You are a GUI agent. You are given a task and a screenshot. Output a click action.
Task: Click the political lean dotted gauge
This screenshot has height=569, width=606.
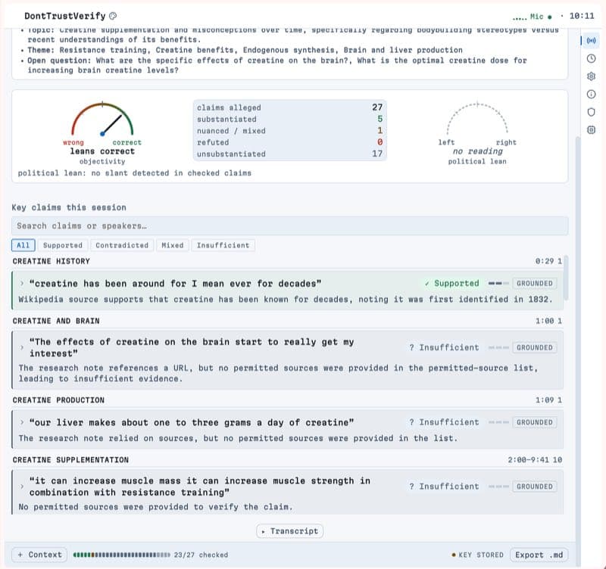[477, 118]
